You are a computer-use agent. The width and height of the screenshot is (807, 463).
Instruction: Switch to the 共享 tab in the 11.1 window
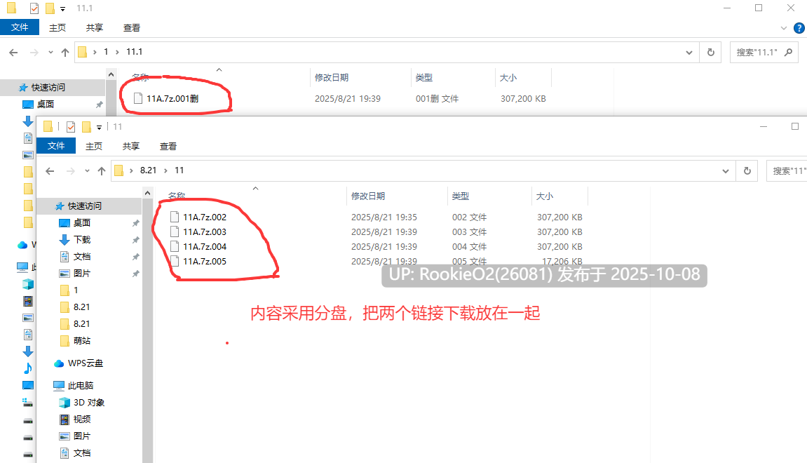coord(94,28)
